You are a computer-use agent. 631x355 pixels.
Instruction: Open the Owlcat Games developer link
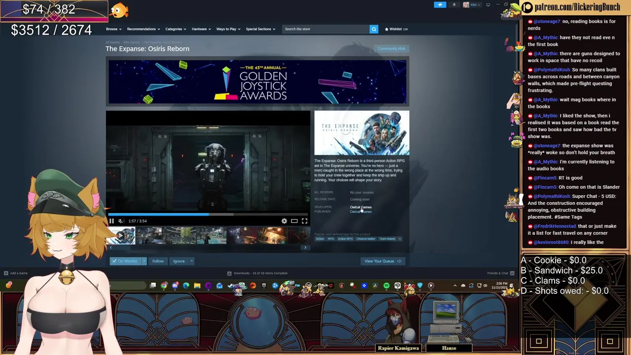pyautogui.click(x=361, y=207)
